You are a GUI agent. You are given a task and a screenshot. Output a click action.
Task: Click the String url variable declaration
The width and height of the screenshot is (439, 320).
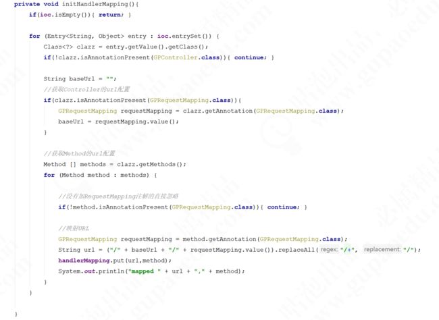coord(76,250)
